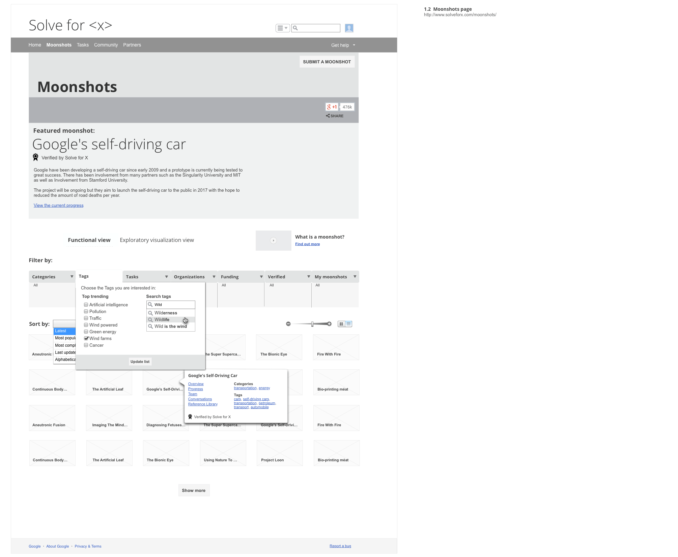Screen dimensions: 678x557
Task: Click the user profile avatar
Action: (349, 28)
